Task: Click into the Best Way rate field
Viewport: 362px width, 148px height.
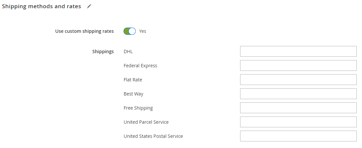Action: point(298,94)
